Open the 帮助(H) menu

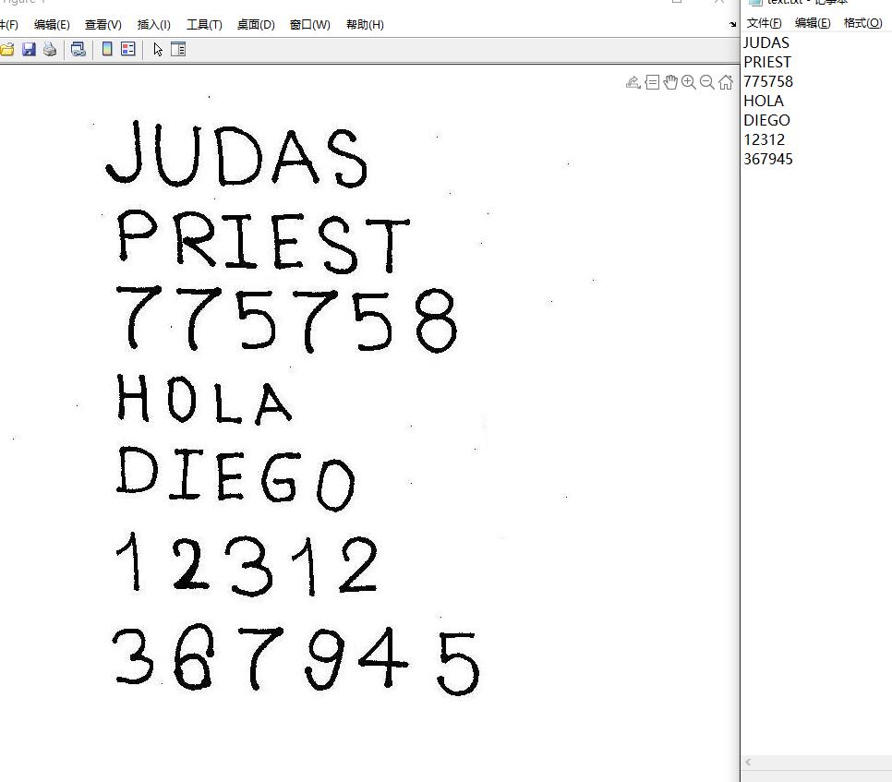click(365, 25)
